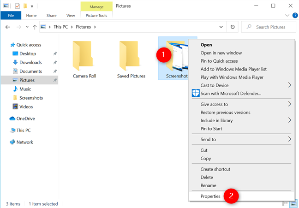
Task: Click the Back arrow navigation button
Action: coord(8,27)
